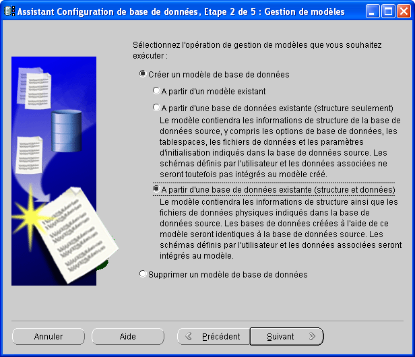The image size is (415, 357).
Task: Click the blue database cylinder illustration
Action: [x=67, y=123]
